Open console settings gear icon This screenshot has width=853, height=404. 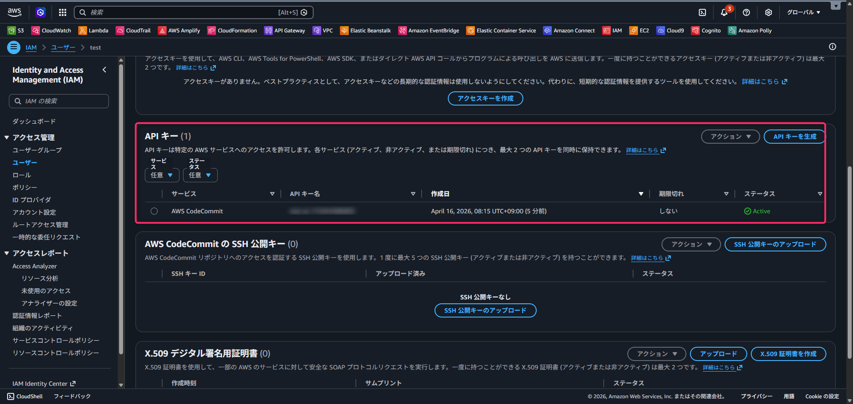[x=769, y=12]
